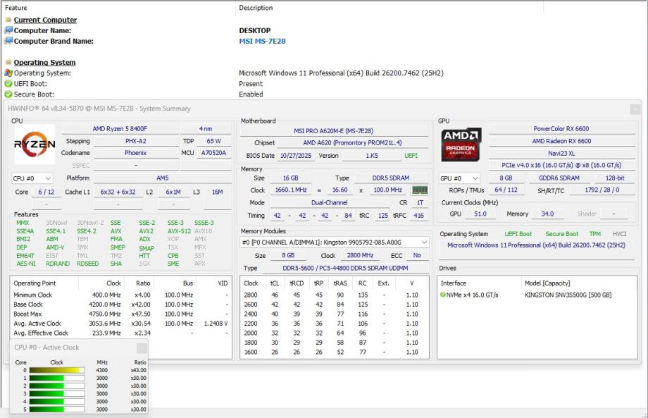Screen dimensions: 648x418
Task: Click the computer icon next to Computer Brand Name
Action: [8, 41]
